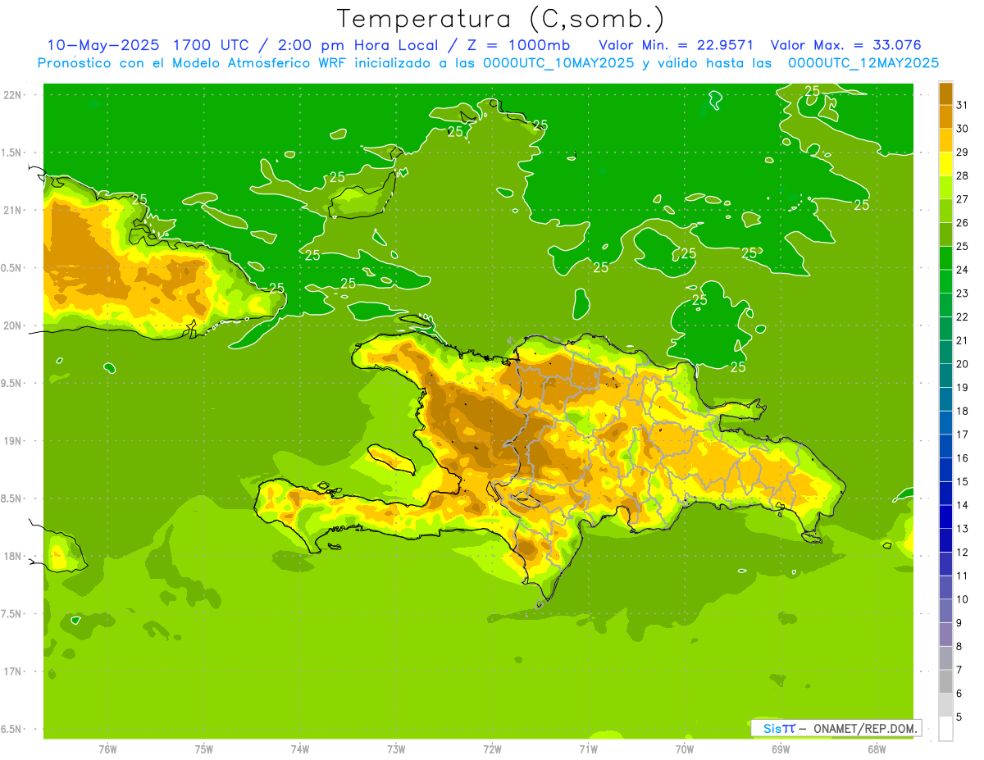
Task: Click the legend value label 20
Action: pyautogui.click(x=963, y=364)
